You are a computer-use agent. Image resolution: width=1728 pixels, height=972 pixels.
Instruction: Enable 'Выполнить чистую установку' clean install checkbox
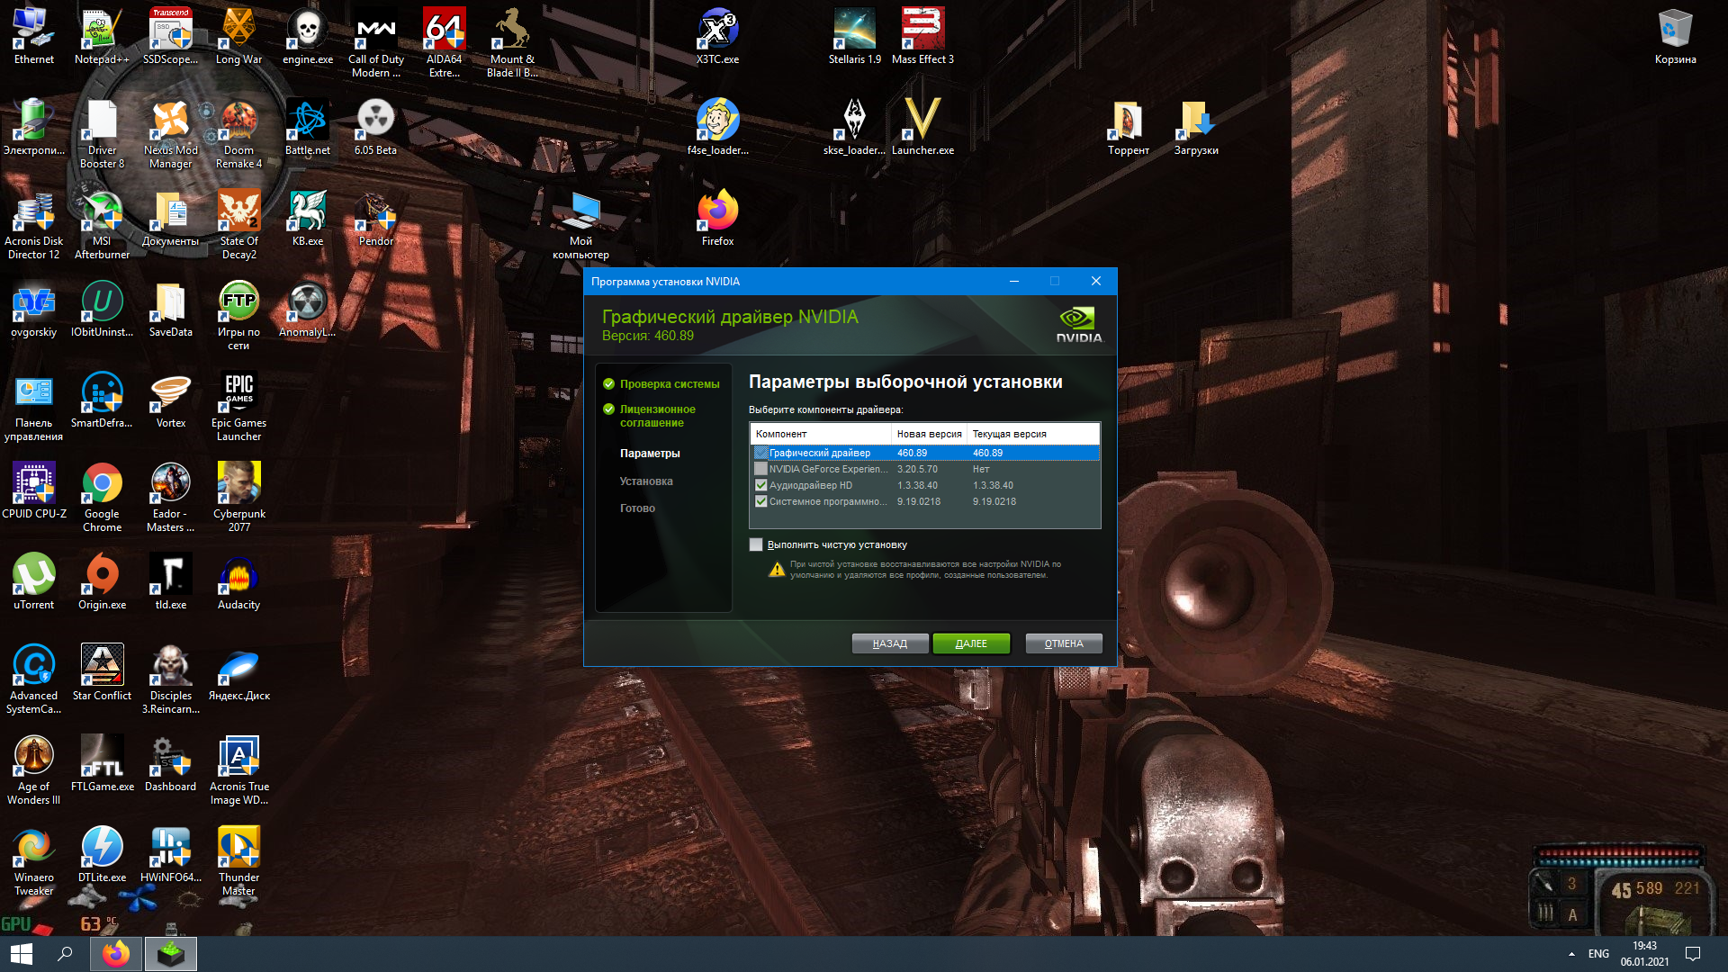[x=756, y=544]
